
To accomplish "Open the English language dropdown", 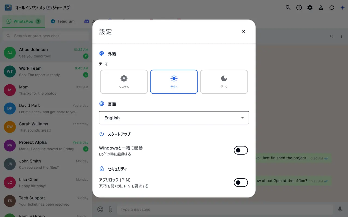I will click(174, 118).
